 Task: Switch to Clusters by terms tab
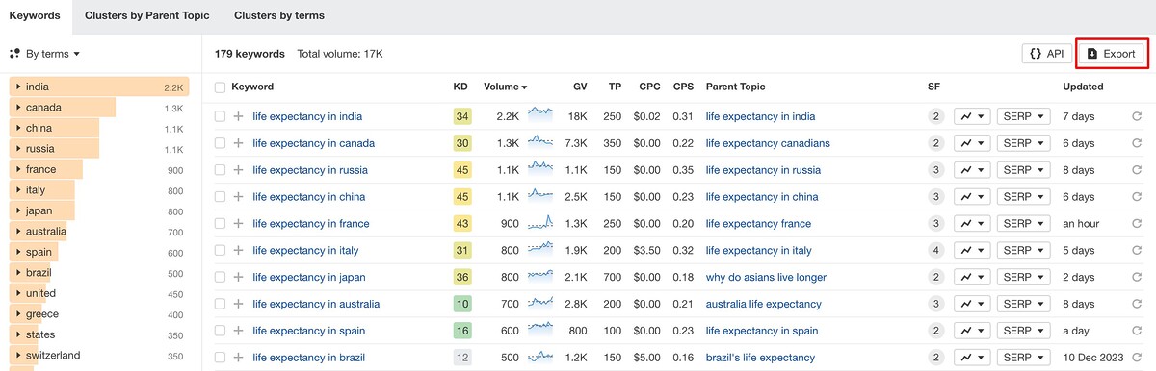[x=279, y=15]
